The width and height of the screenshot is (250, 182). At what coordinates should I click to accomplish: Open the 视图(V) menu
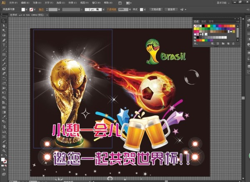(x=84, y=3)
